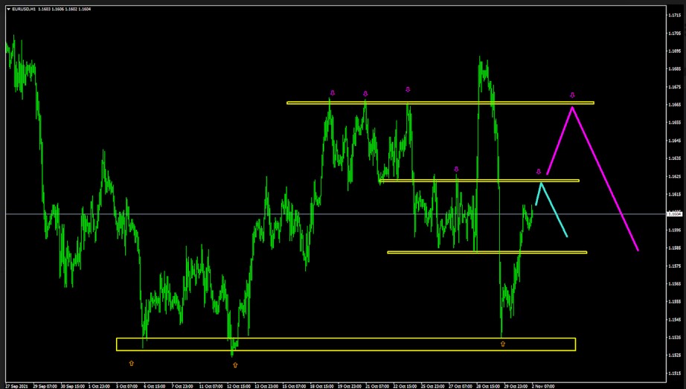Viewport: 686px width, 389px height.
Task: Click the dropdown triangle beside EURUSD,H1
Action: click(x=8, y=9)
